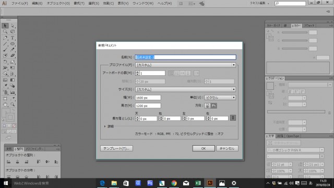
Task: Click the horizontal align left icon
Action: (x=8, y=162)
